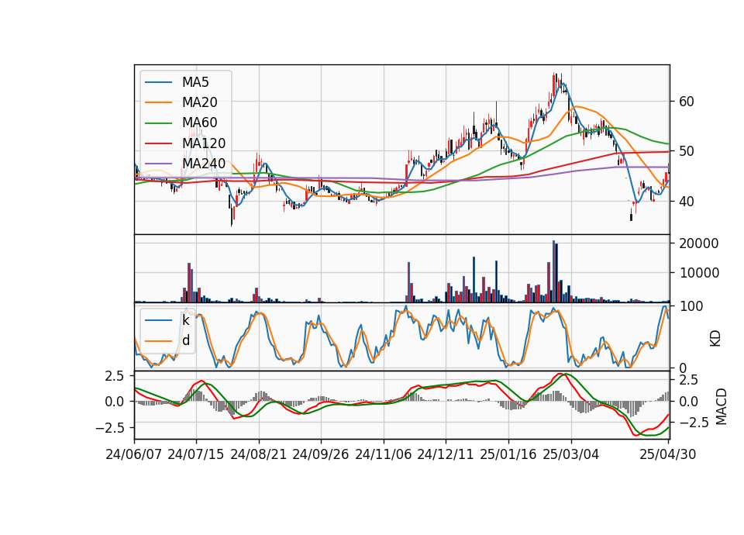Click the left MACD axis value −2.5
This screenshot has height=535, width=744.
(110, 428)
